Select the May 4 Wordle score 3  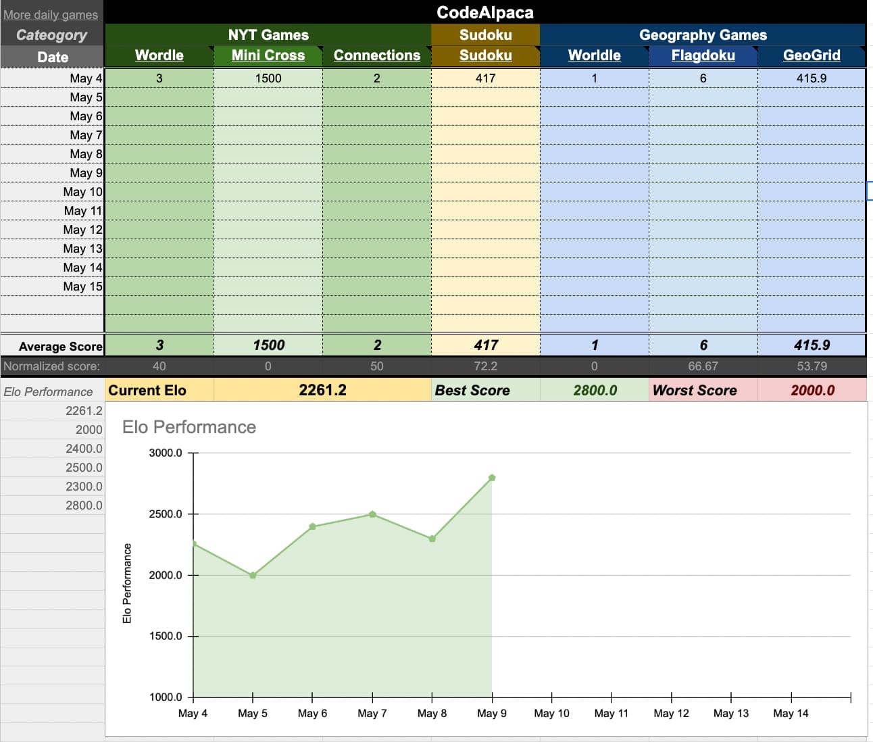[159, 78]
